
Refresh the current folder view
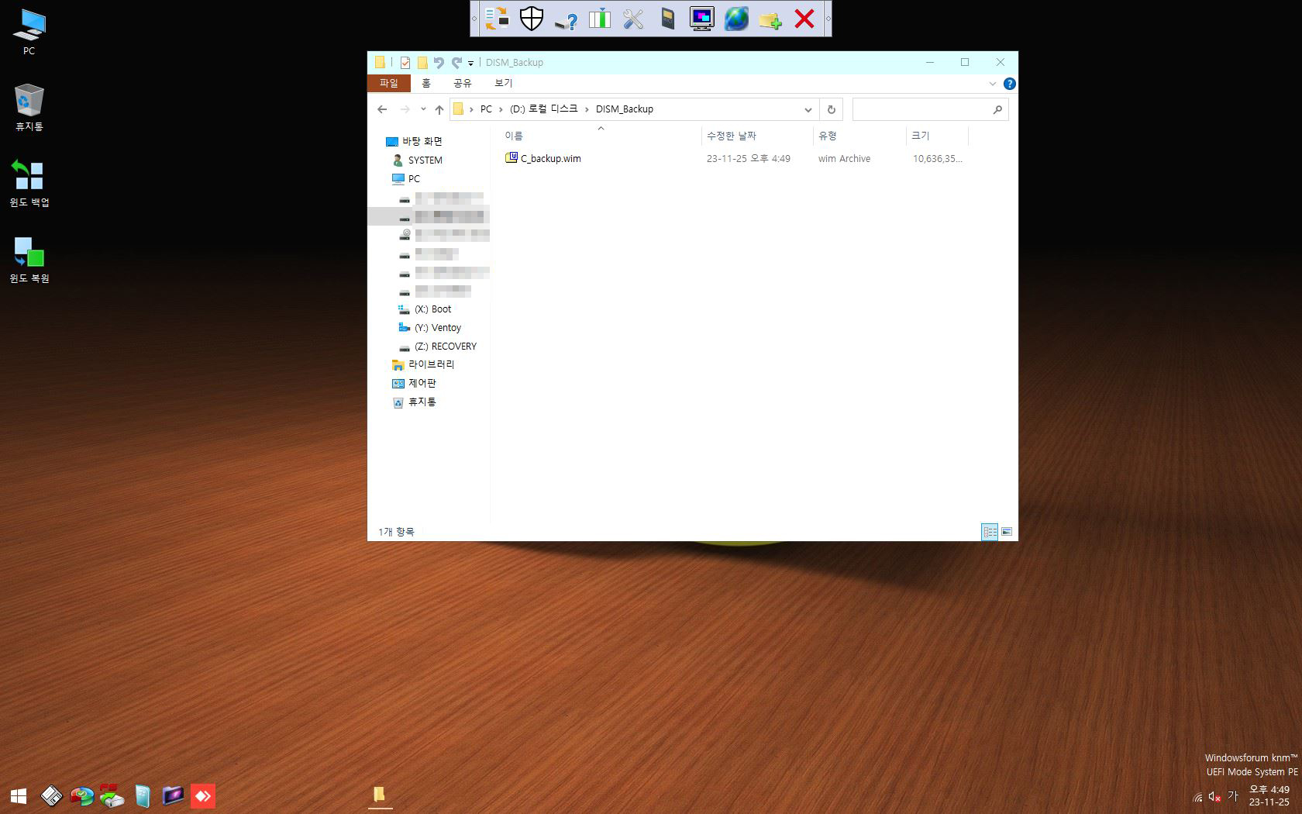pos(831,110)
